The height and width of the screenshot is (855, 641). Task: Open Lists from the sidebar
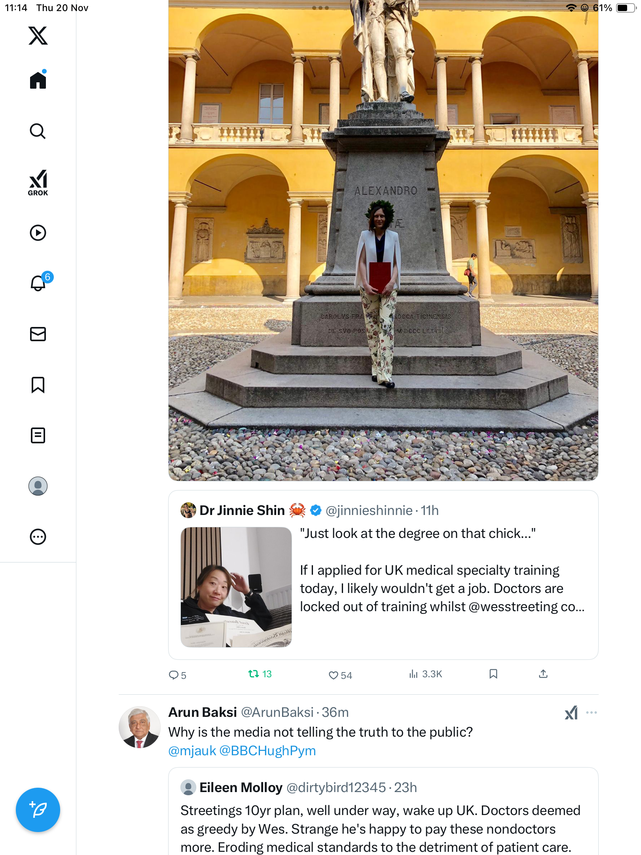coord(38,435)
